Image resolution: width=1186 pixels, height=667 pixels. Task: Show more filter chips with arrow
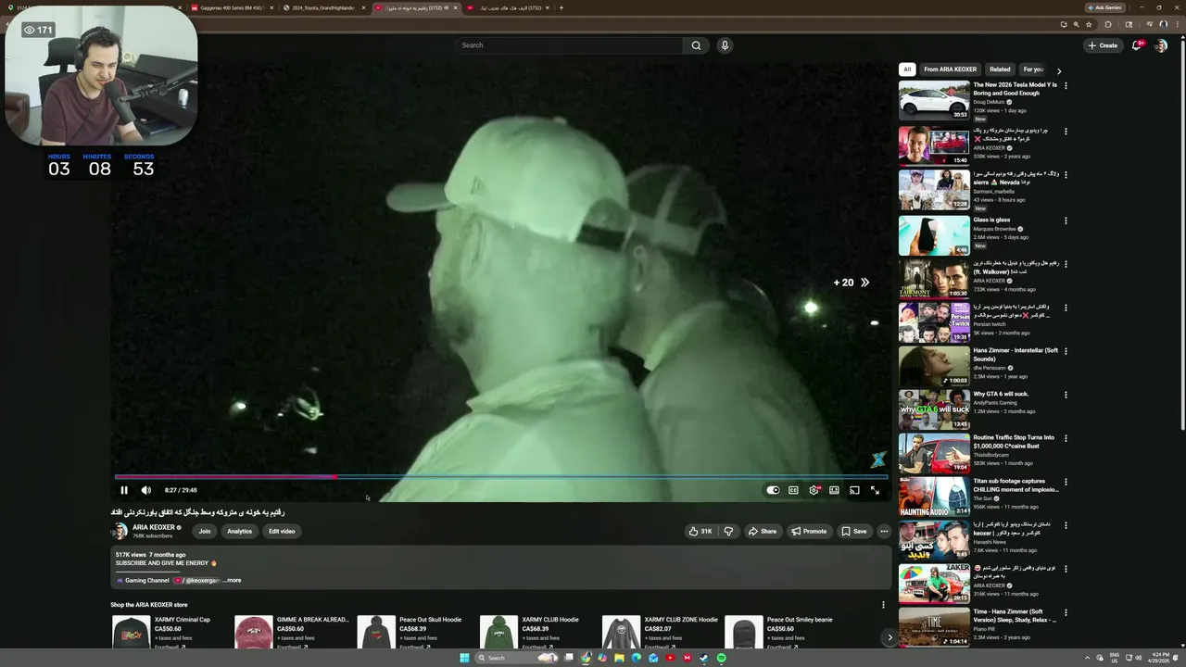point(1059,70)
